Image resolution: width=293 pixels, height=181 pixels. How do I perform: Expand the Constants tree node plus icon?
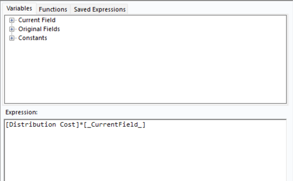[x=12, y=38]
